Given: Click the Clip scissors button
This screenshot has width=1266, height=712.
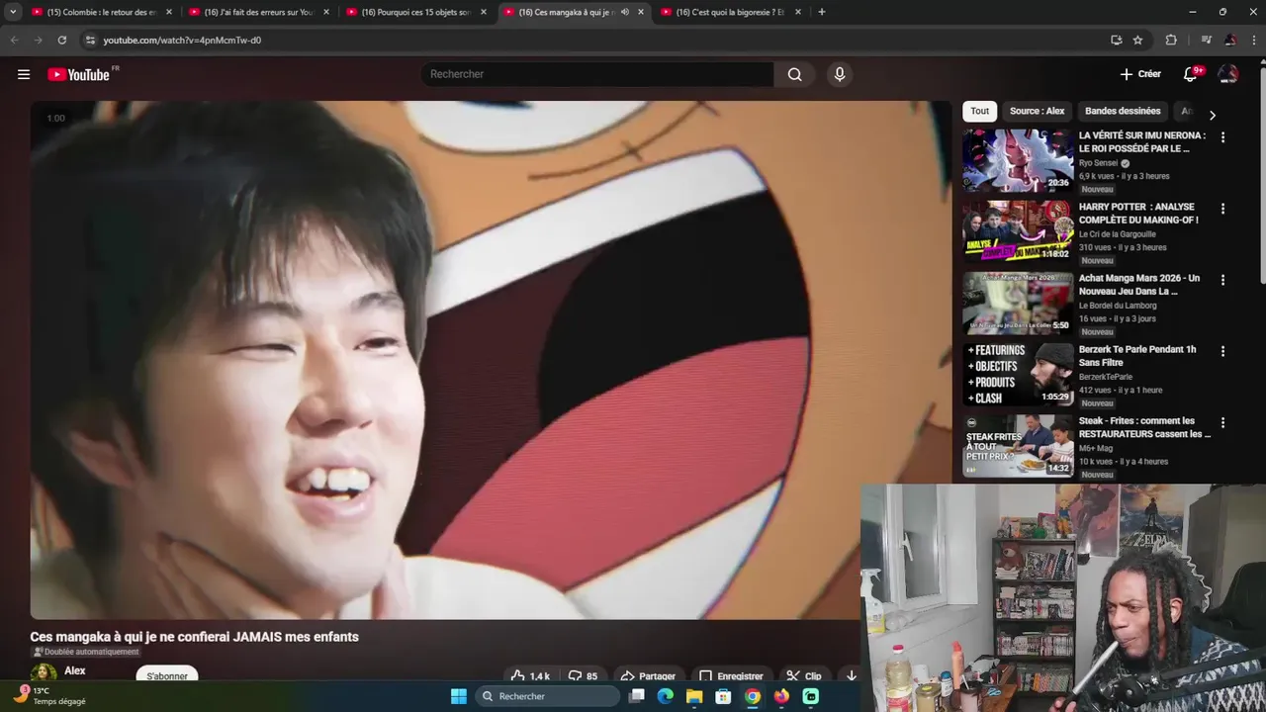Looking at the screenshot, I should click(x=804, y=676).
